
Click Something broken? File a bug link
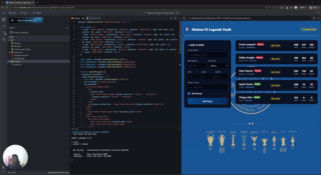pos(58,172)
